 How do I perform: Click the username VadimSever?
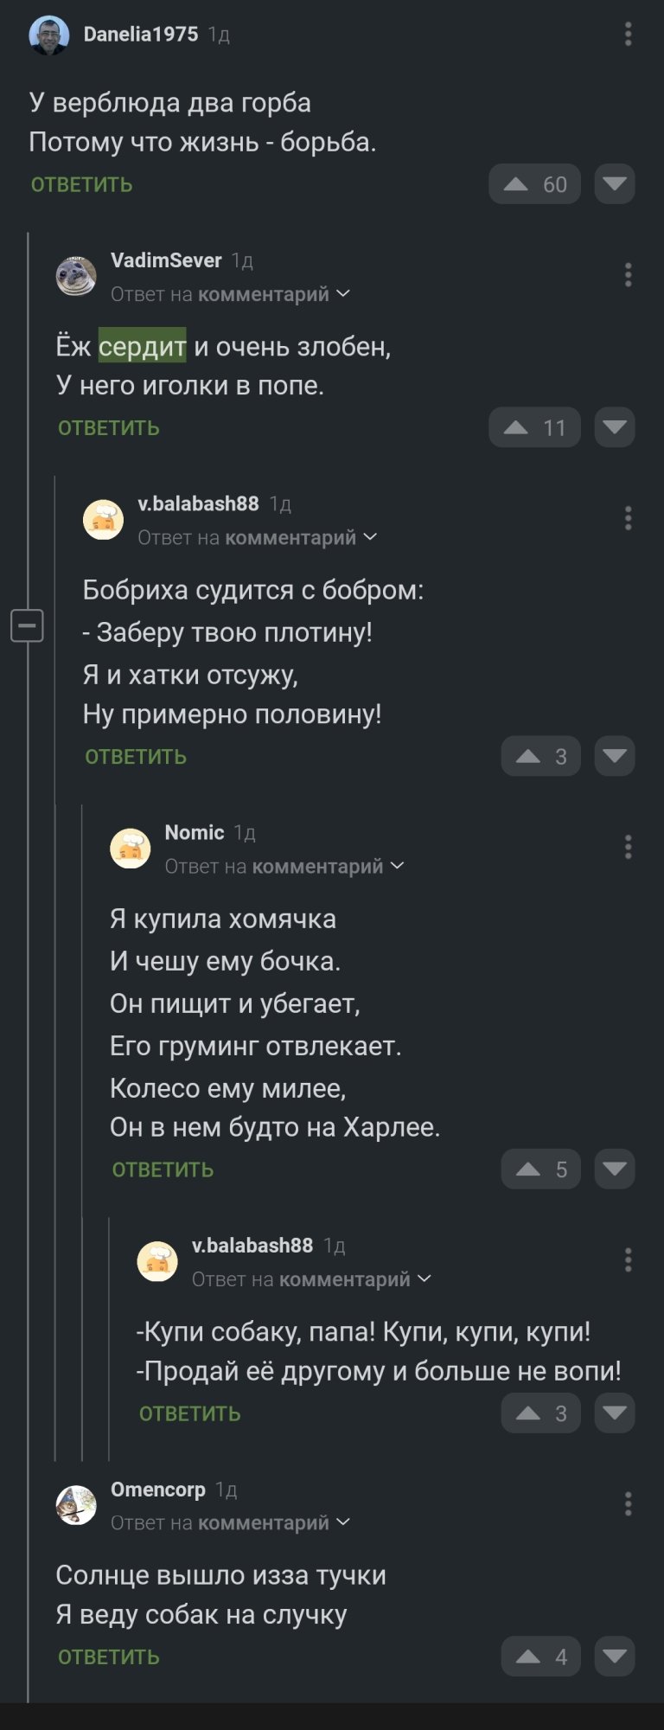[167, 259]
